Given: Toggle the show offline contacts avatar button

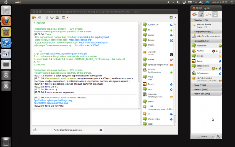Looking at the screenshot, I should click(x=215, y=14).
